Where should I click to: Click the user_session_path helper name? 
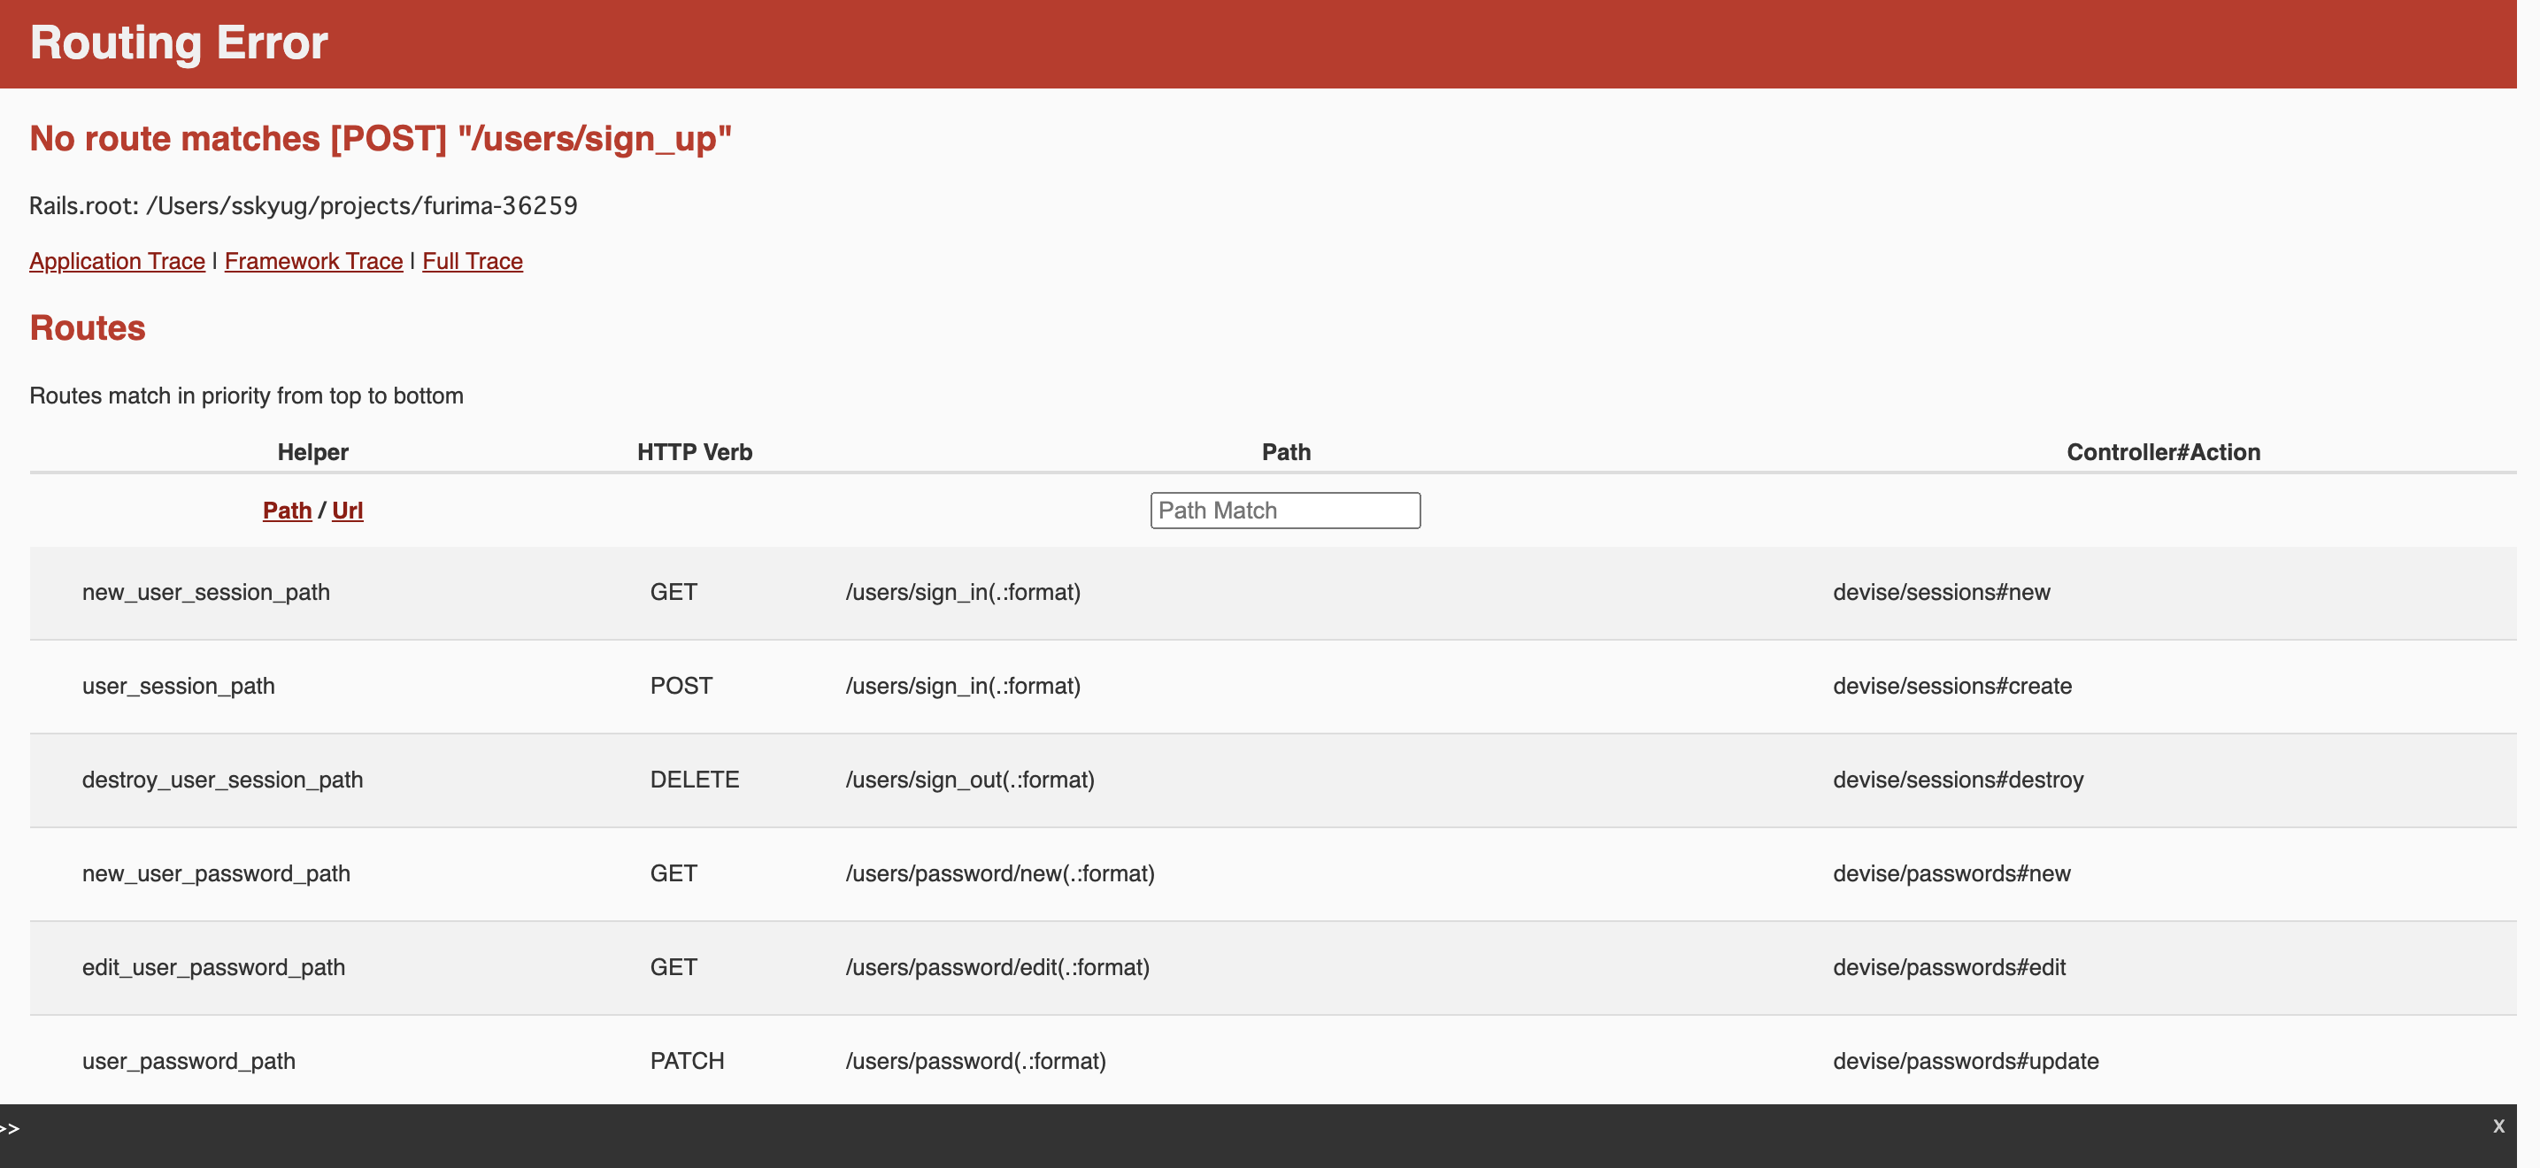pos(179,686)
